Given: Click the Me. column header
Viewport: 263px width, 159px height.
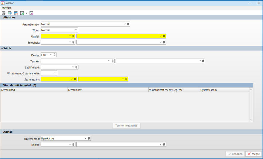Looking at the screenshot, I should click(189, 90).
